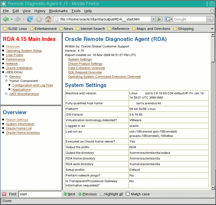Open the Generic link under J2EE/OC4J
Image resolution: width=216 pixels, height=205 pixels.
15,77
